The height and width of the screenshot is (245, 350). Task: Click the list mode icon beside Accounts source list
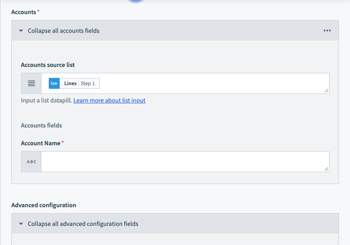(x=31, y=84)
